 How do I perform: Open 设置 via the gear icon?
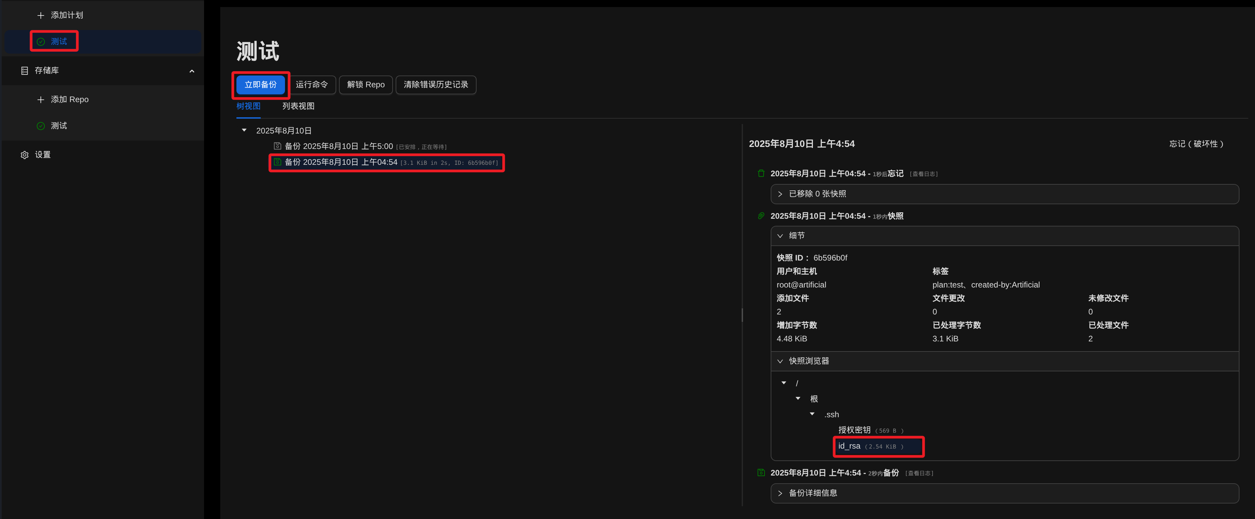[x=24, y=155]
